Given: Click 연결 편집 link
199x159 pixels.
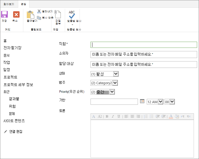Looking at the screenshot, I should [x=16, y=132].
